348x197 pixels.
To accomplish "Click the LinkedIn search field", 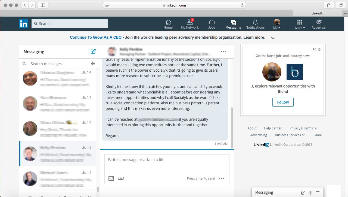I will pos(70,24).
